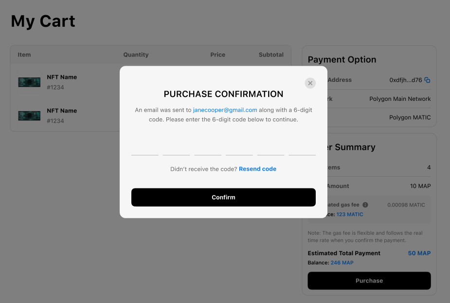This screenshot has height=303, width=450.
Task: Click the first NFT thumbnail
Action: [x=29, y=82]
